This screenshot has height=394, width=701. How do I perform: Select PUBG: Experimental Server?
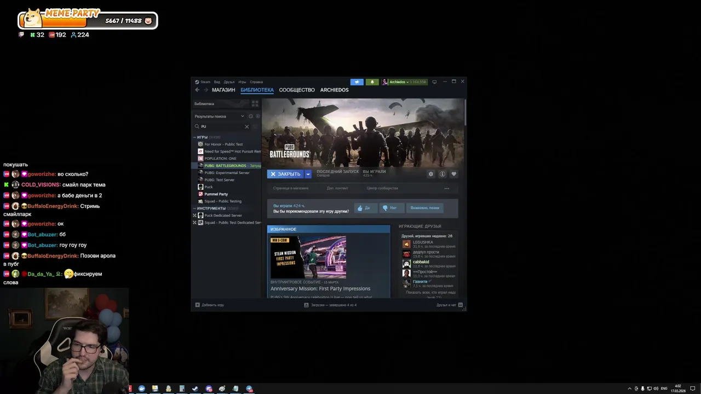(x=227, y=173)
